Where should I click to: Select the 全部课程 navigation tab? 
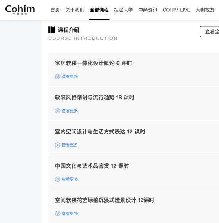point(99,10)
